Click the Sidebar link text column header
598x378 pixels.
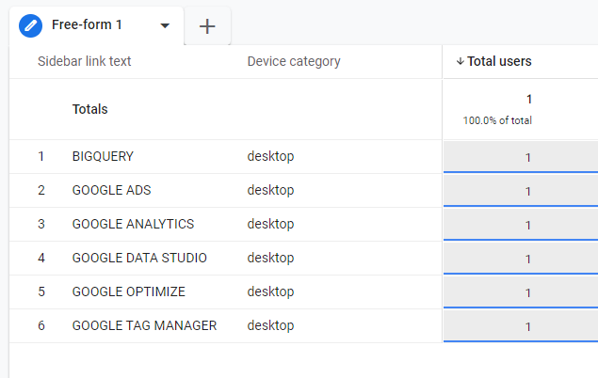pyautogui.click(x=84, y=61)
